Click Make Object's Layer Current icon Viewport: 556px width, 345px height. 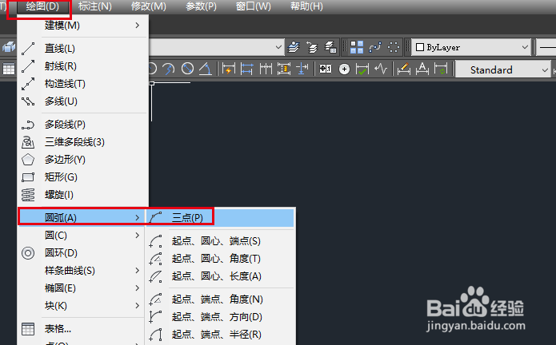pyautogui.click(x=294, y=47)
